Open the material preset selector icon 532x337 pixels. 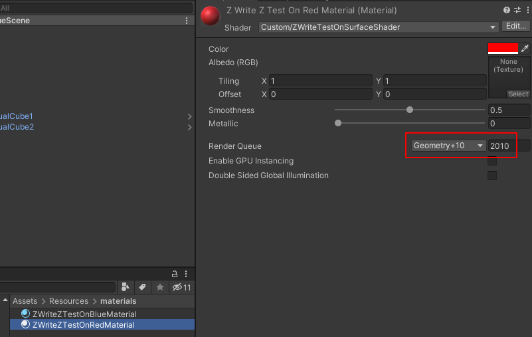pyautogui.click(x=517, y=10)
